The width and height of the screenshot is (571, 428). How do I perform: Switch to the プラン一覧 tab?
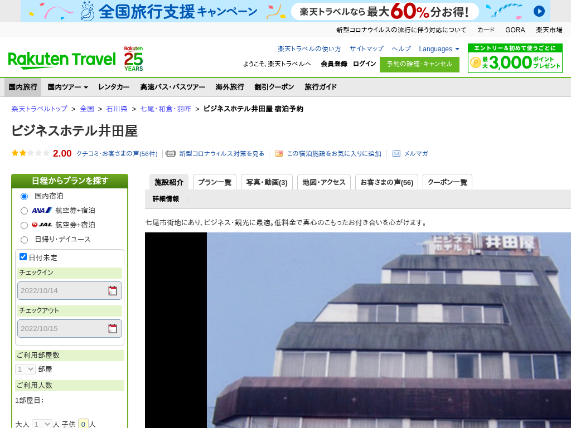click(x=215, y=182)
